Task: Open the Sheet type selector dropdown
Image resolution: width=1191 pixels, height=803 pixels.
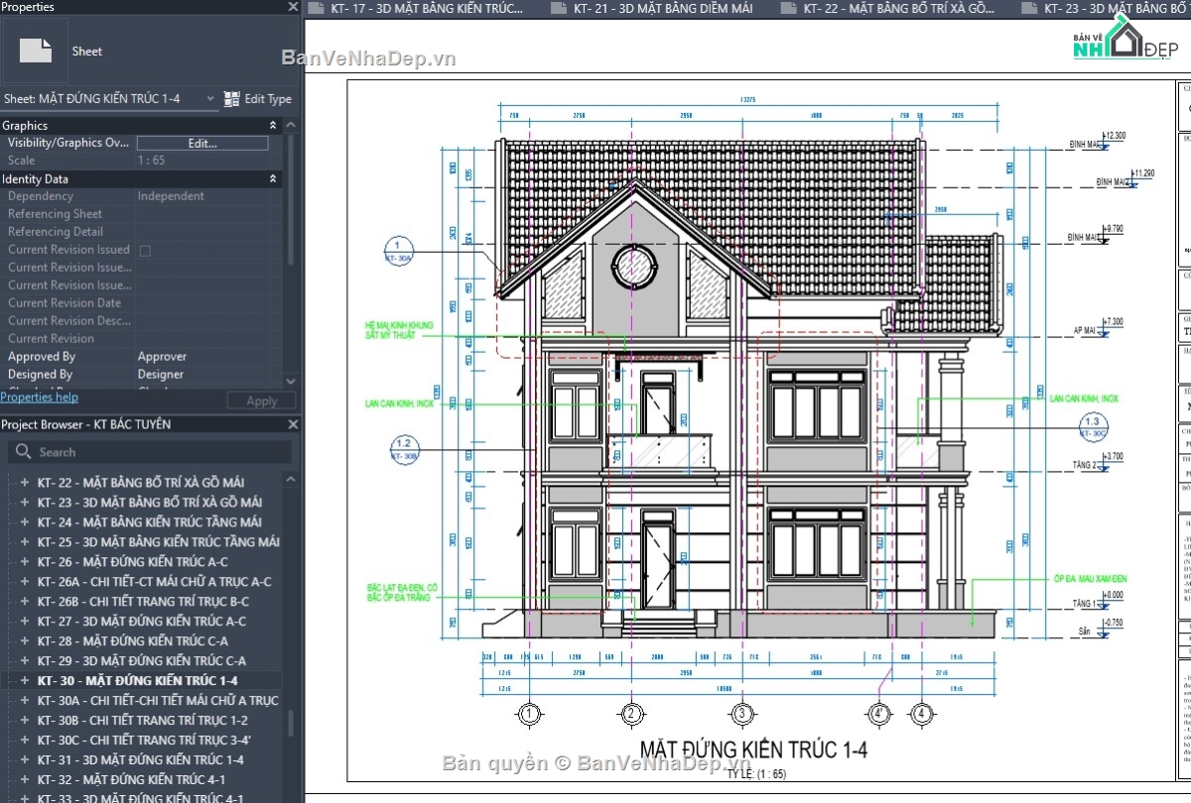Action: tap(210, 99)
